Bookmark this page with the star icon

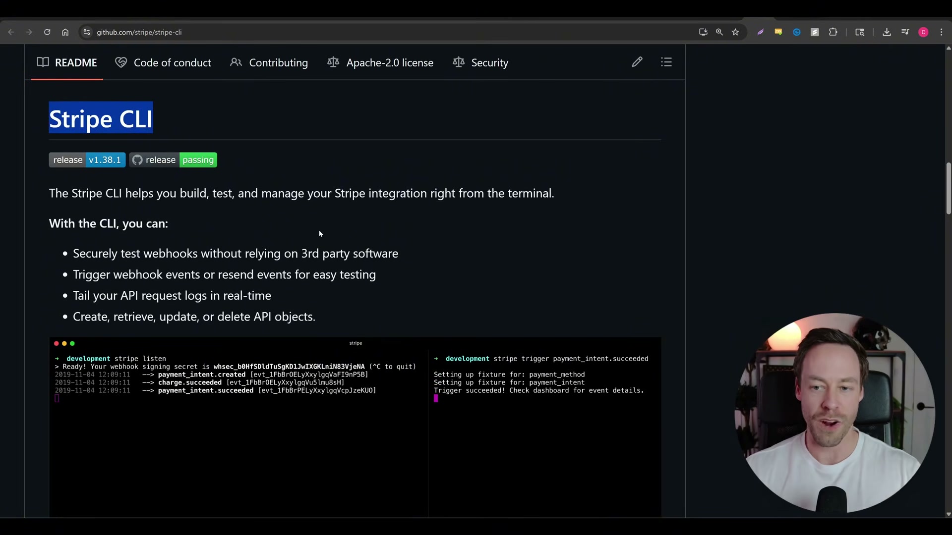[x=736, y=32]
